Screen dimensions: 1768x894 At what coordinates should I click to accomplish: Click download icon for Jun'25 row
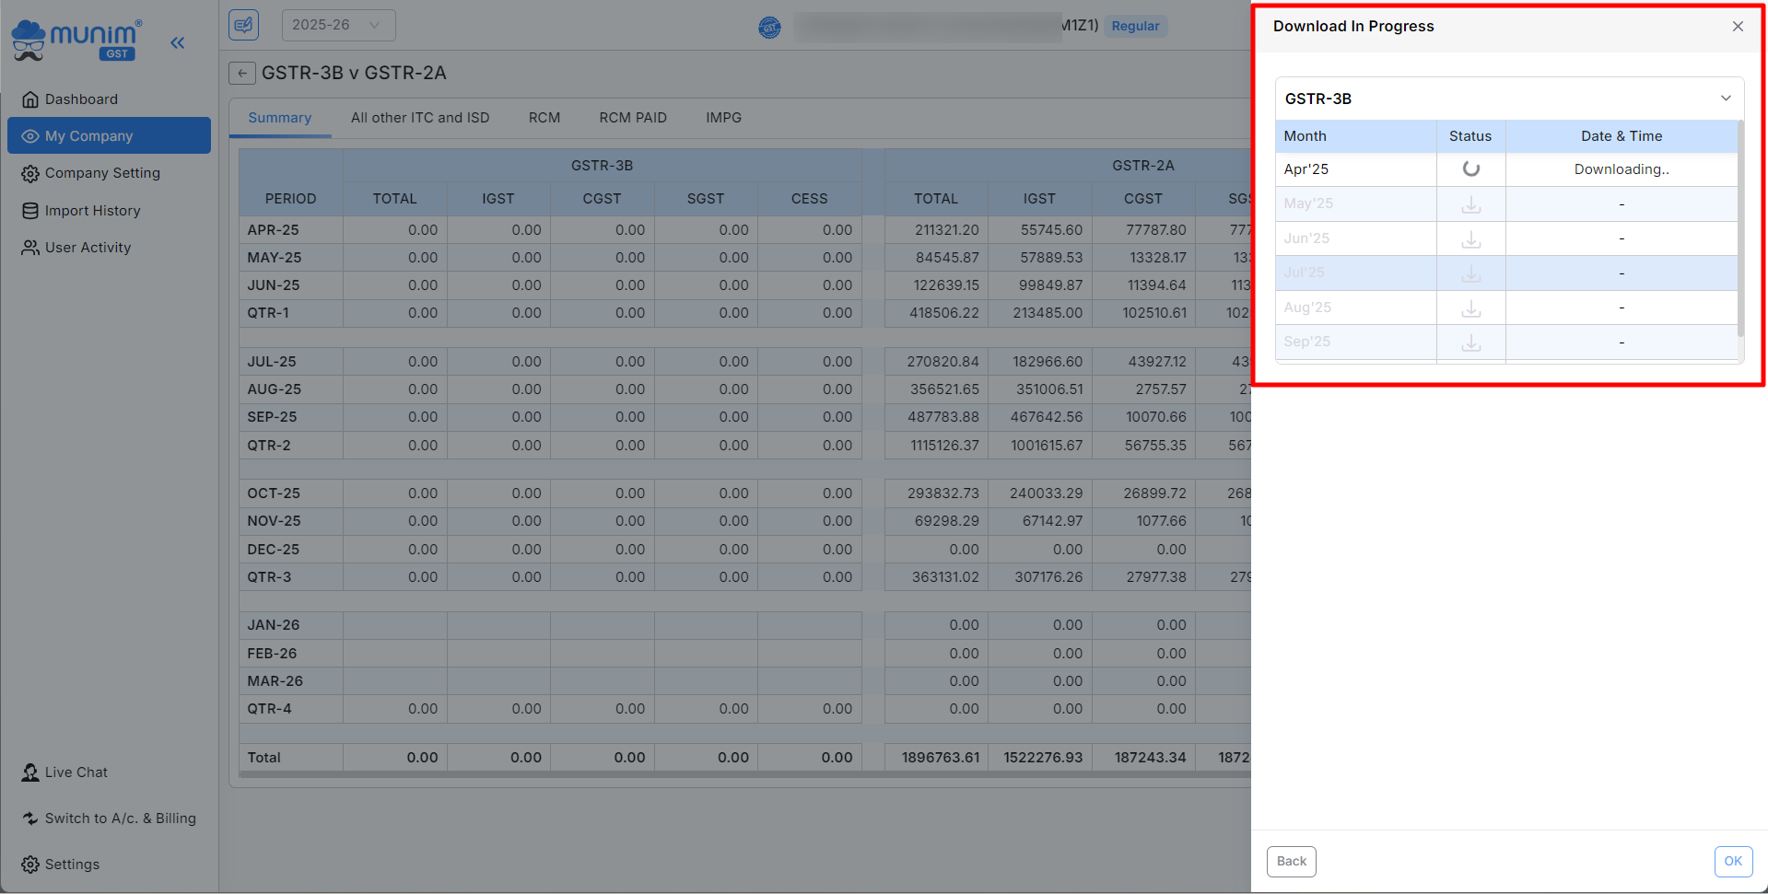[x=1471, y=239]
